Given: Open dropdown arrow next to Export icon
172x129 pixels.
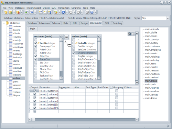Looking at the screenshot, I should click(x=35, y=12).
